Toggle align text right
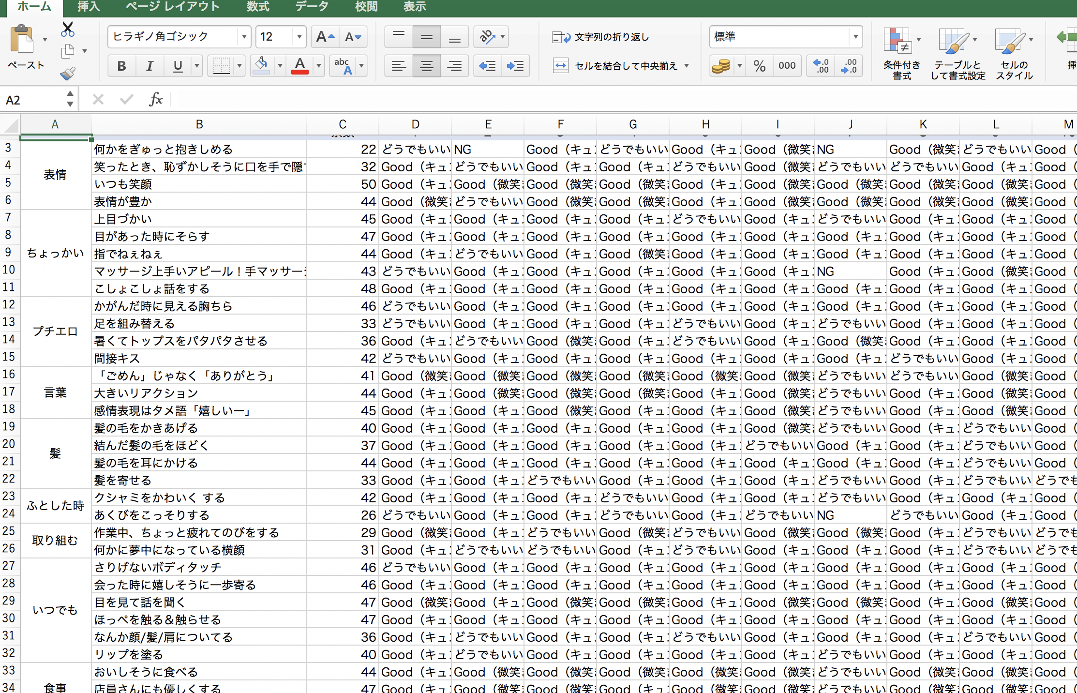 pyautogui.click(x=455, y=66)
